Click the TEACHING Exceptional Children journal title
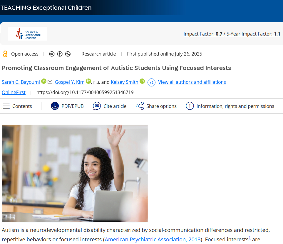The image size is (283, 244). point(46,8)
